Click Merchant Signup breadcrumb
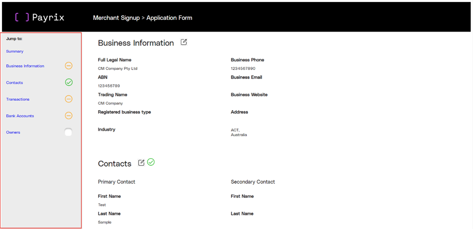 pyautogui.click(x=116, y=18)
